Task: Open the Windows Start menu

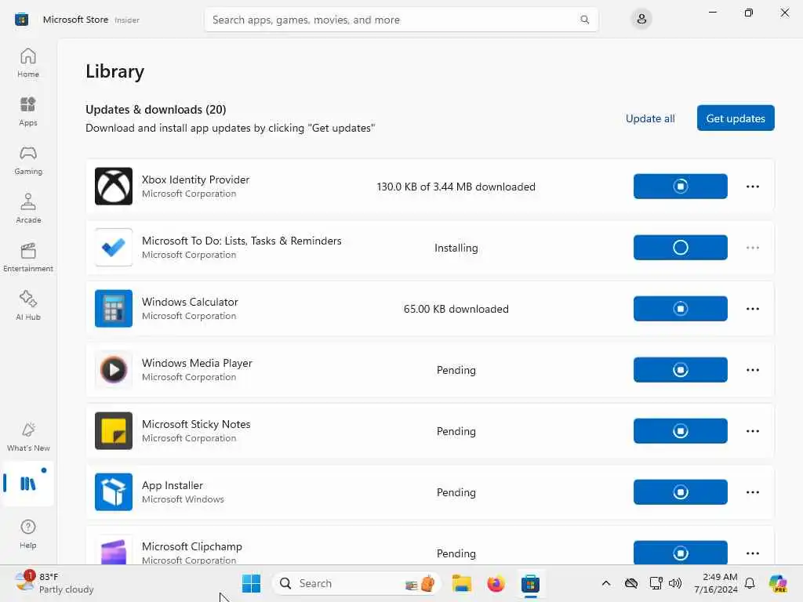Action: (x=251, y=583)
